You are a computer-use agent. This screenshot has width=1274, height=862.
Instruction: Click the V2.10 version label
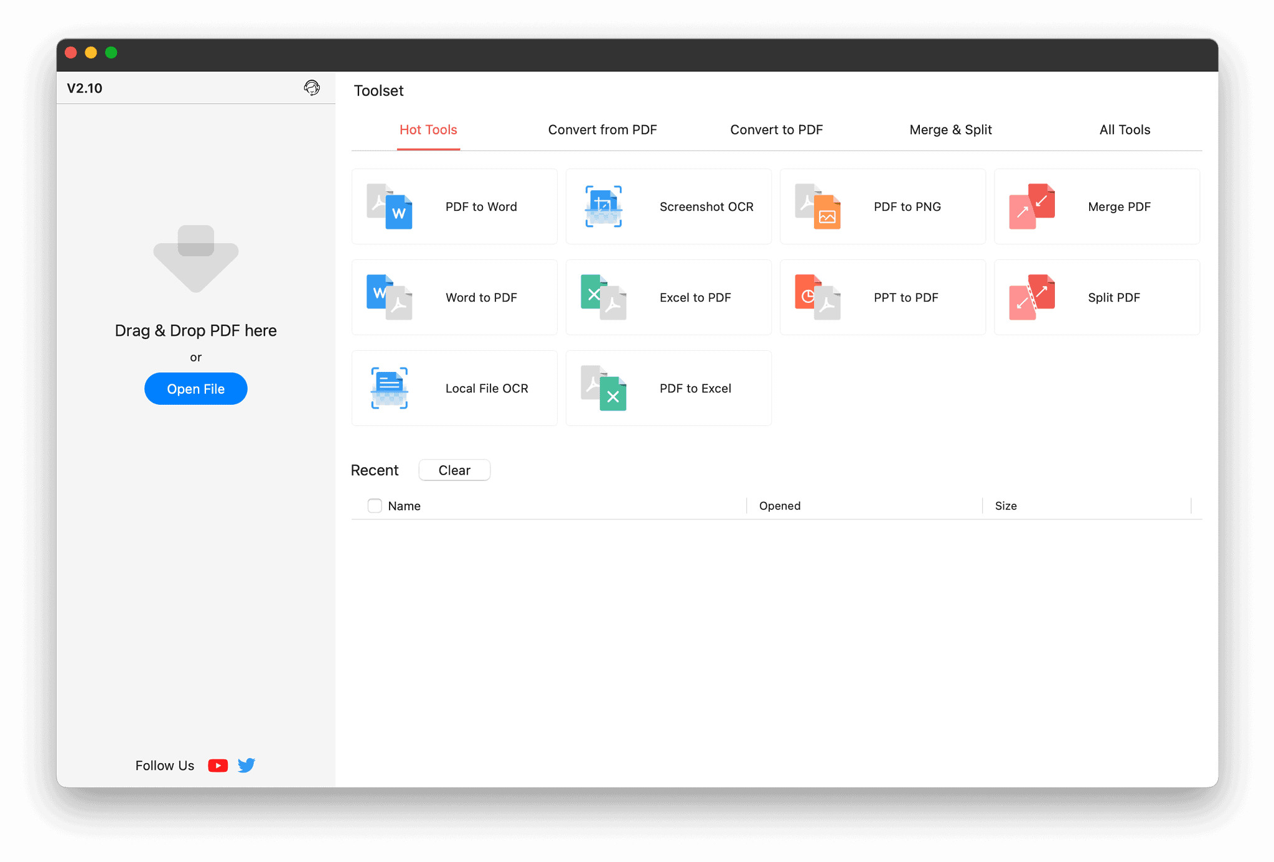[85, 88]
